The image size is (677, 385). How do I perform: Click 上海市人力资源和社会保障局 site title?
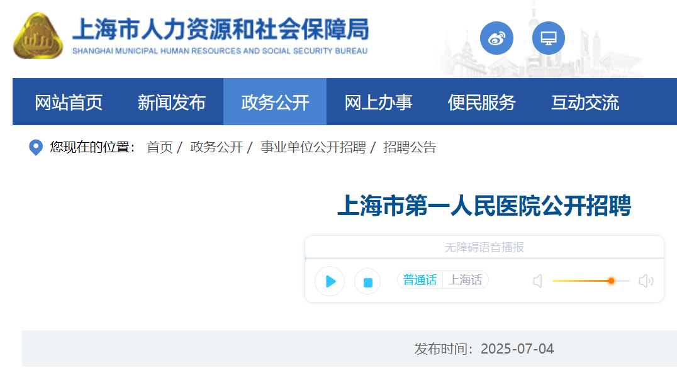click(x=221, y=29)
